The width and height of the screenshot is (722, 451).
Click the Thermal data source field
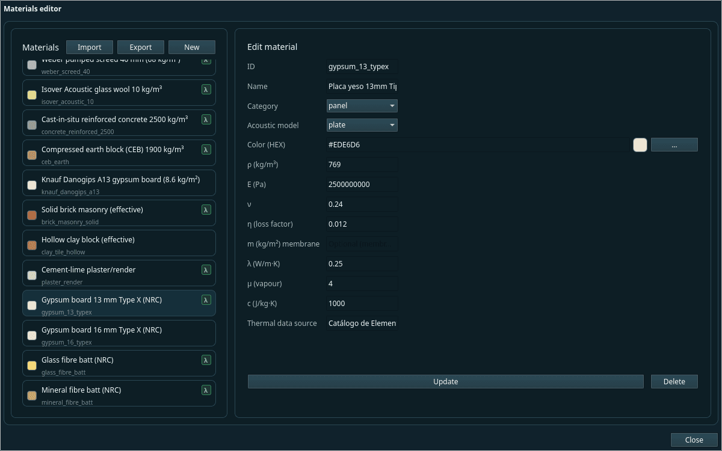pyautogui.click(x=362, y=324)
